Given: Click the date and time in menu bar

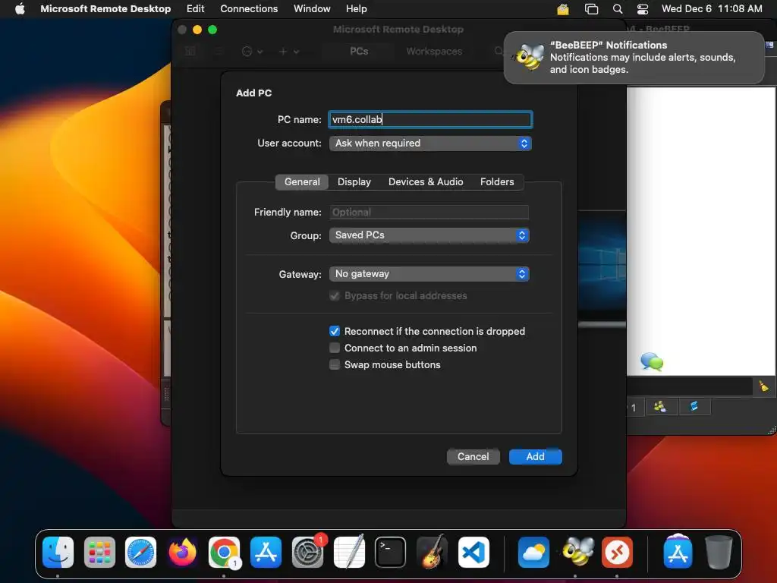Looking at the screenshot, I should [712, 8].
